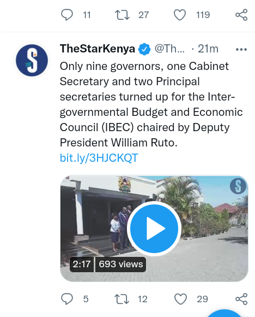
Task: Share the upper tweet with 119 likes
Action: click(241, 15)
